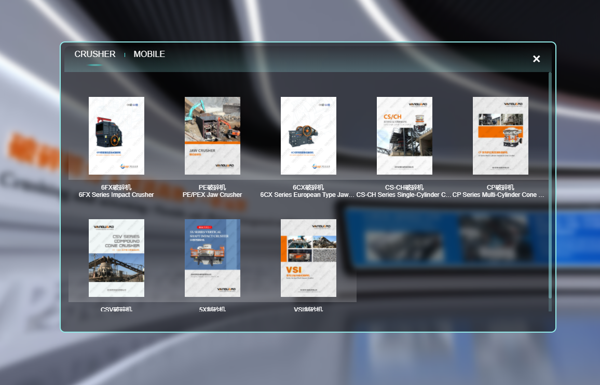This screenshot has width=600, height=385.
Task: Click the CS-CH Series Single-Cylinder label
Action: pos(404,195)
